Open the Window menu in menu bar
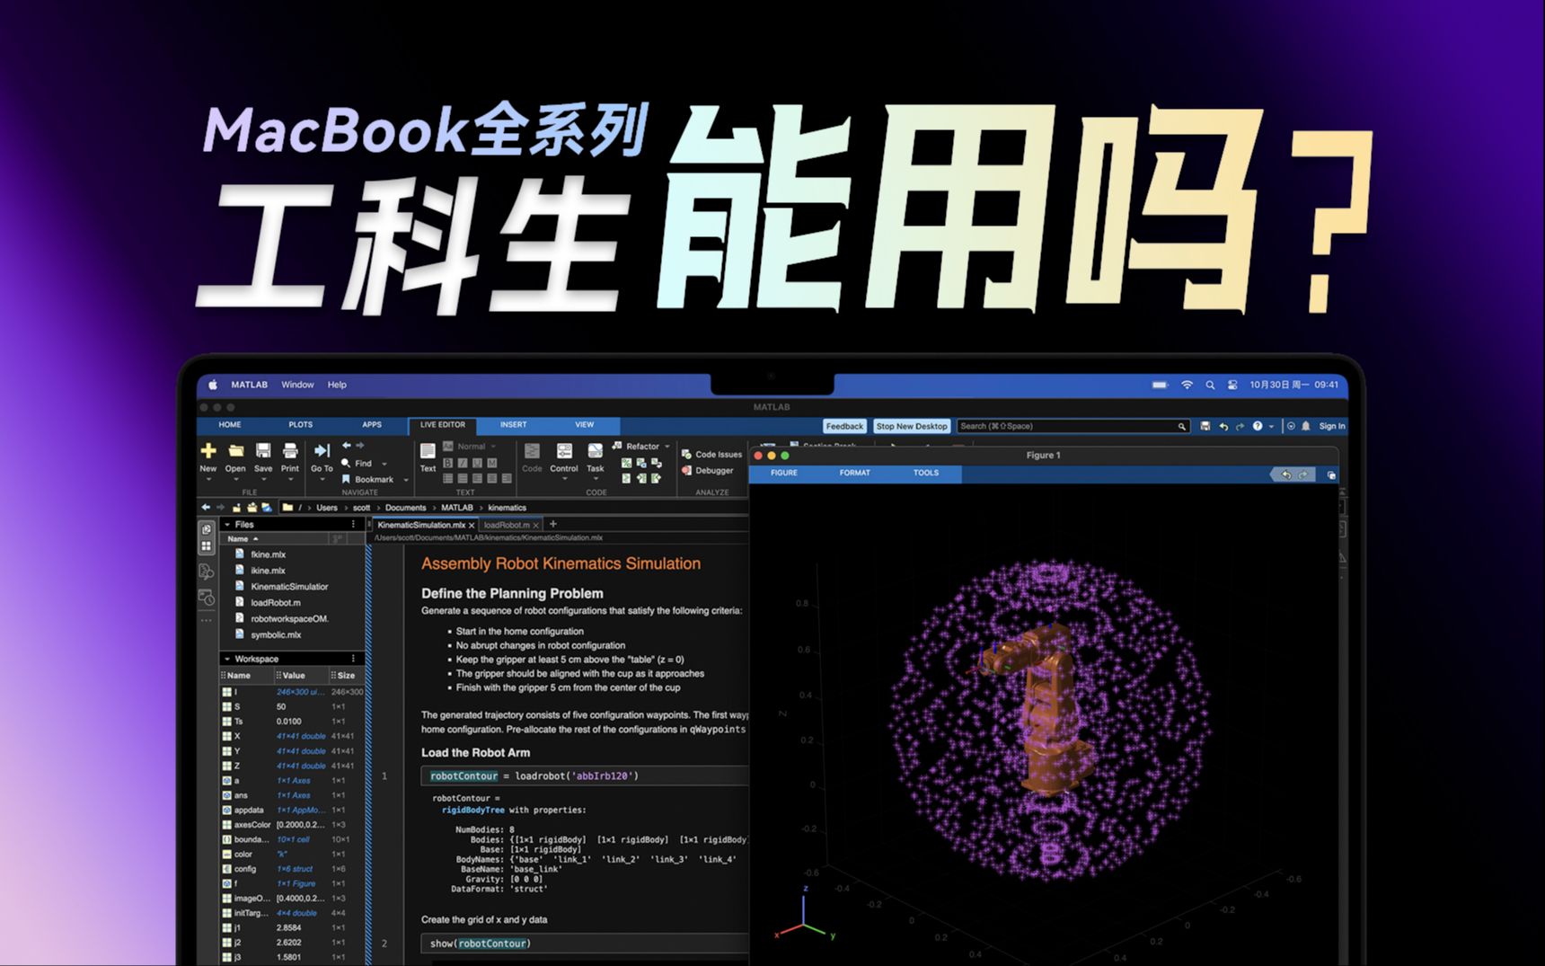 (297, 385)
